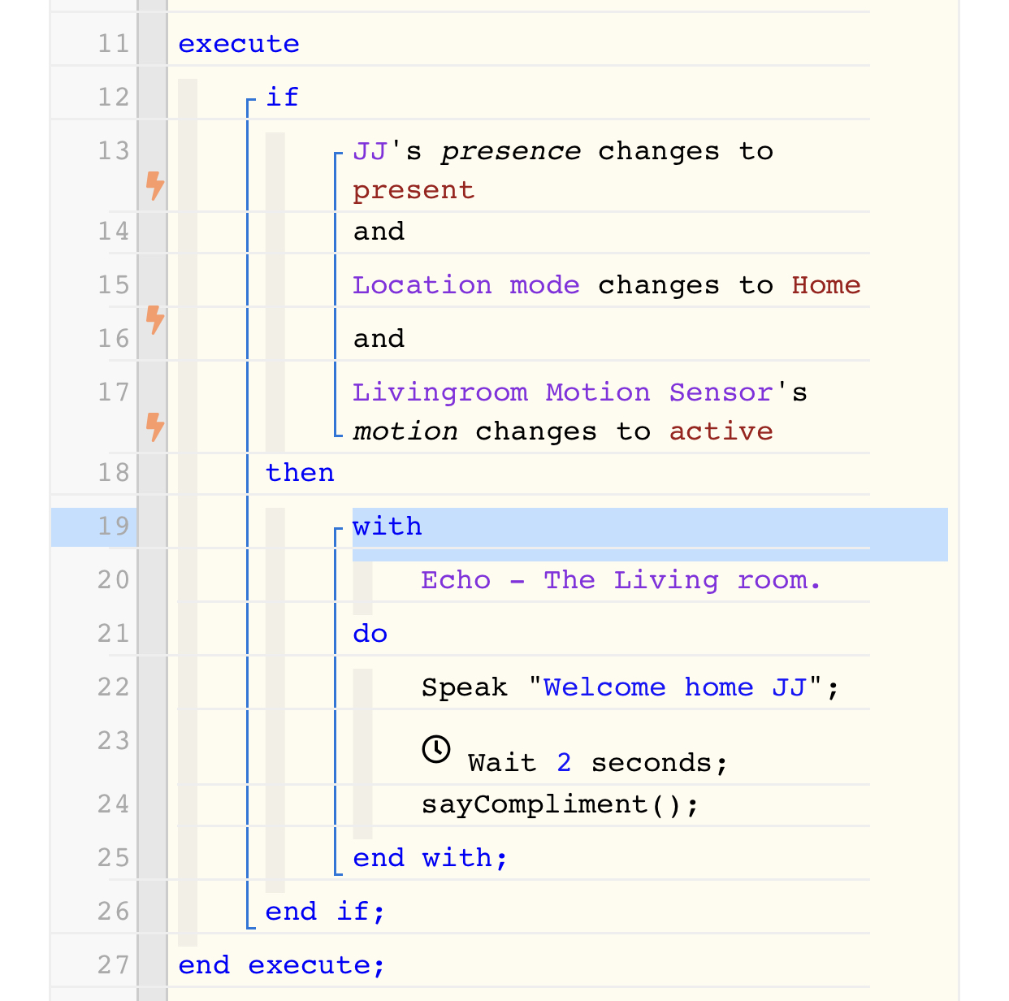Viewport: 1009px width, 1001px height.
Task: Click the clock icon before Wait 2 seconds
Action: point(436,749)
